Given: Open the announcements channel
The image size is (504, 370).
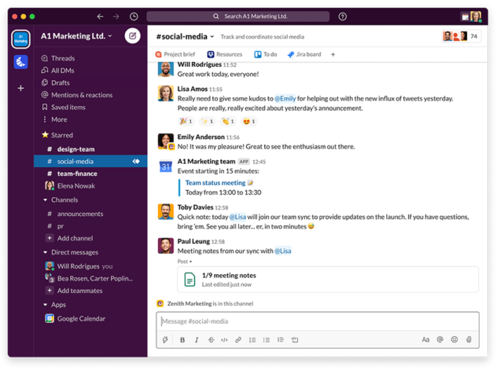Looking at the screenshot, I should click(x=90, y=214).
